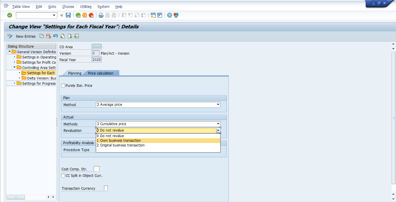
Task: Click the Next Page icon
Action: [137, 15]
